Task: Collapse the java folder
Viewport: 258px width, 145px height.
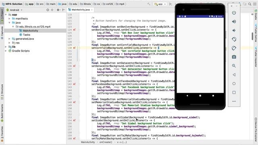Action: pyautogui.click(x=10, y=23)
